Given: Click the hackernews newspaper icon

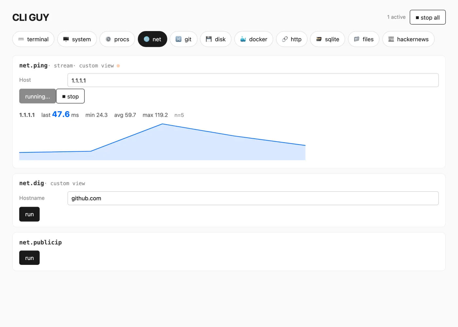Looking at the screenshot, I should 391,39.
